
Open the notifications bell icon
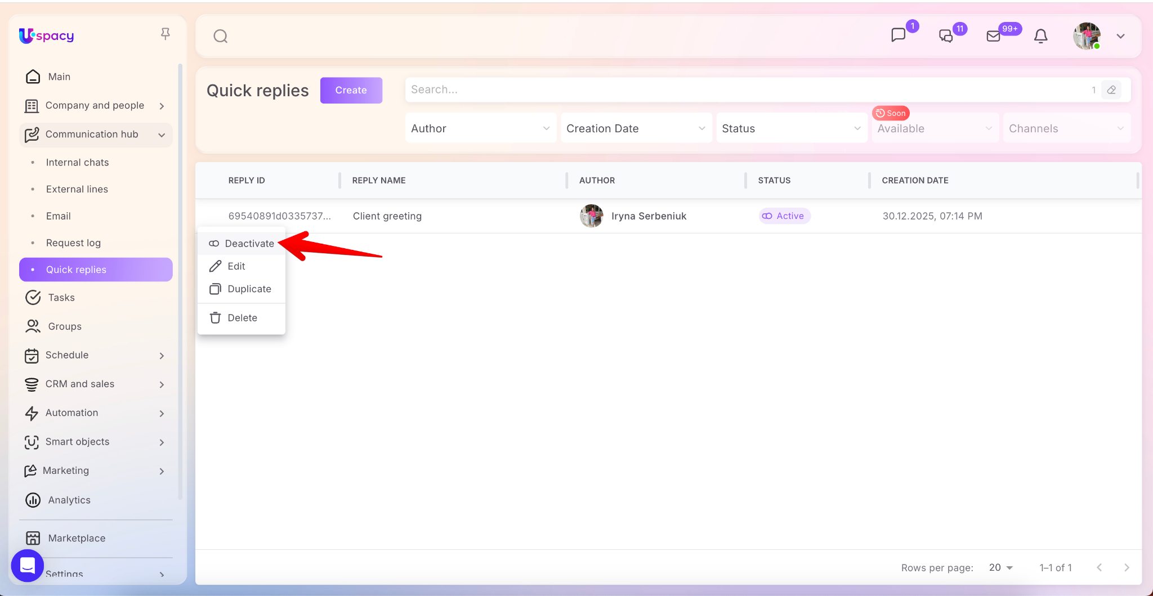[1040, 37]
